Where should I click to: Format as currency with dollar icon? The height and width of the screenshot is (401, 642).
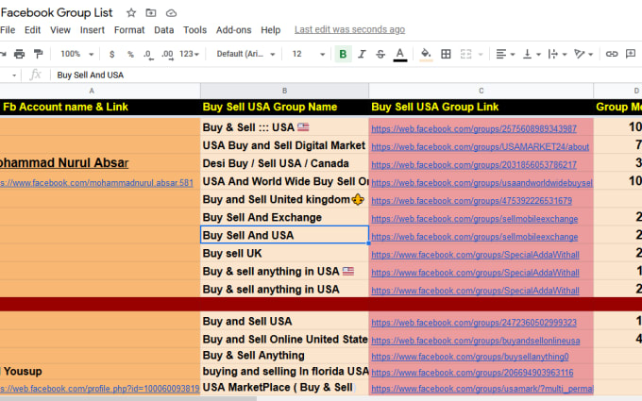click(111, 54)
